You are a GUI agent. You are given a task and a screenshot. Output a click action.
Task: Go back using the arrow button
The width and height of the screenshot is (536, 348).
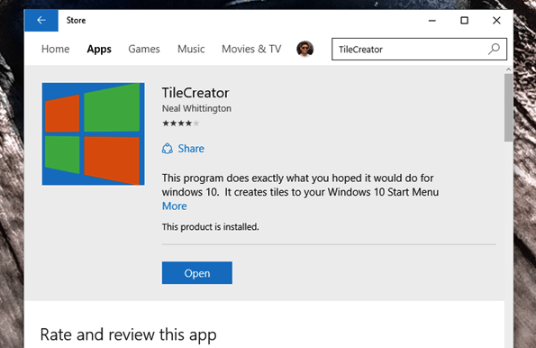(41, 21)
